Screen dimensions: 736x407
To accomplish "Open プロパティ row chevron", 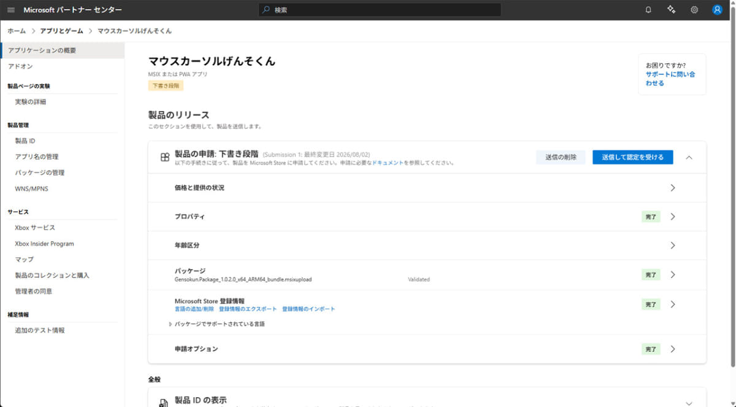I will point(673,217).
